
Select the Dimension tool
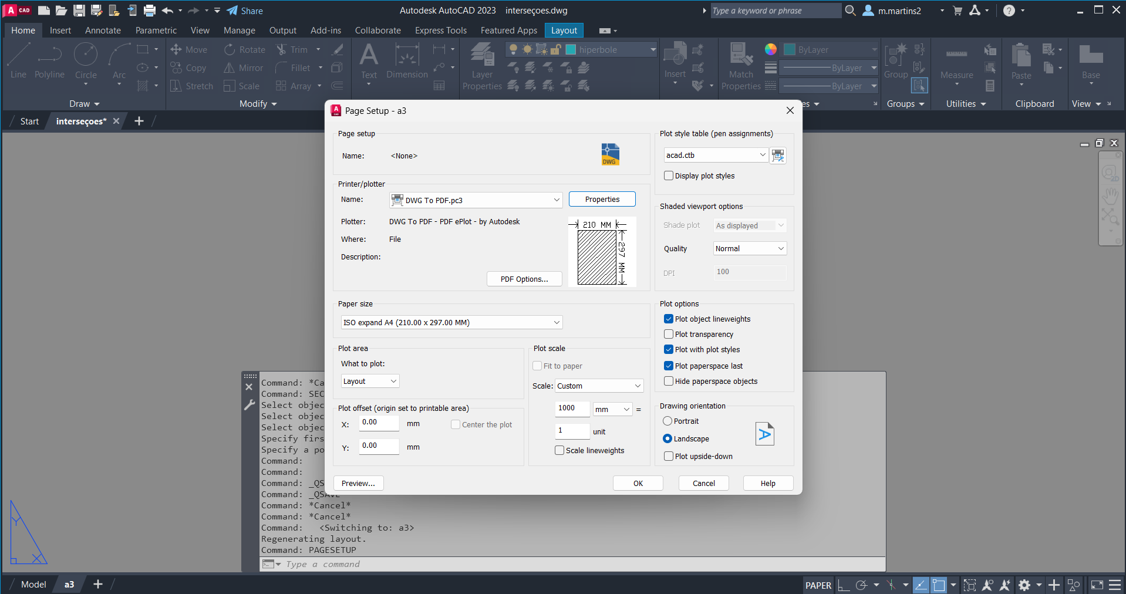pos(407,61)
